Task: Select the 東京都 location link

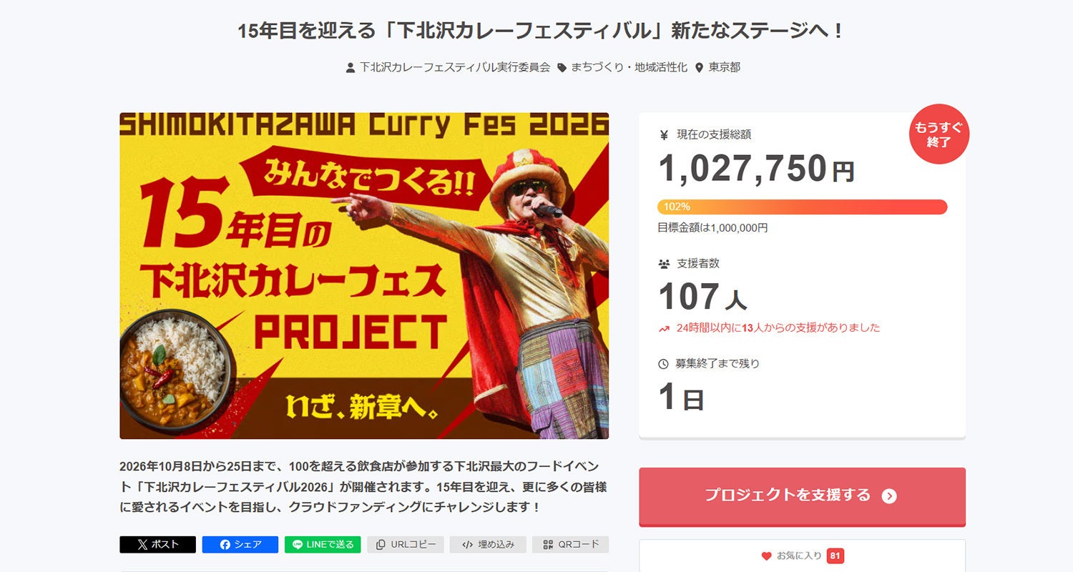Action: point(725,67)
